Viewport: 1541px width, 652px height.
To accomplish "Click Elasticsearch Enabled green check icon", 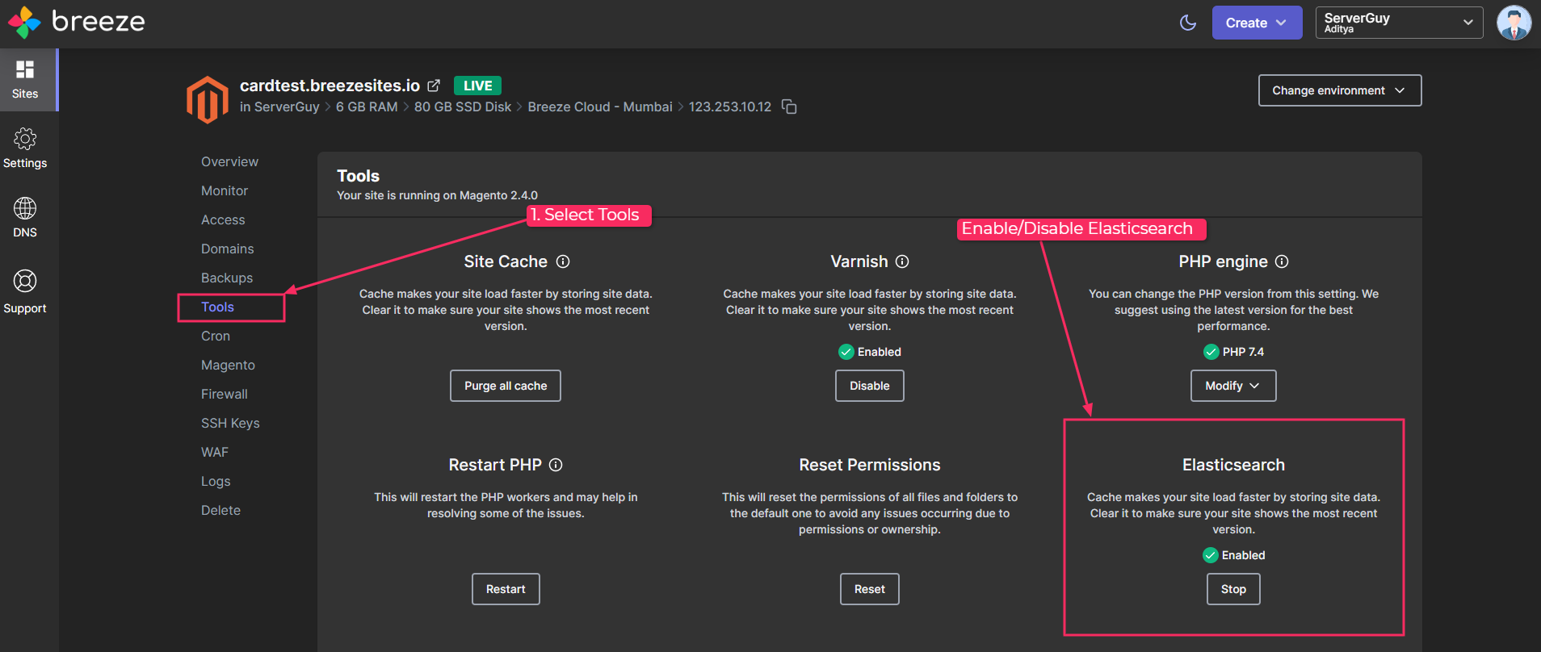I will click(1211, 555).
